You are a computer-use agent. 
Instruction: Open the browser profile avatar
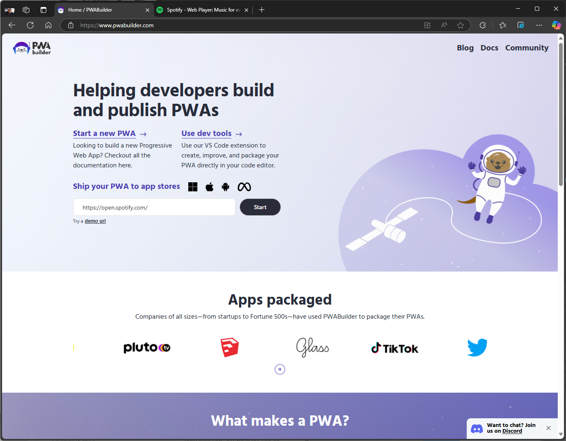[9, 10]
